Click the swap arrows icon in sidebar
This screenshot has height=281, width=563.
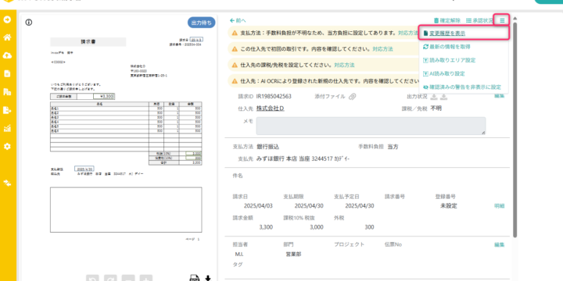pos(7,183)
